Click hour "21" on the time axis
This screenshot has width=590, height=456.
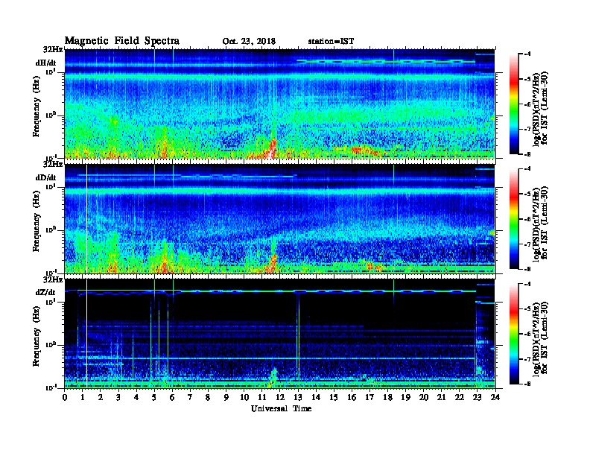point(441,398)
